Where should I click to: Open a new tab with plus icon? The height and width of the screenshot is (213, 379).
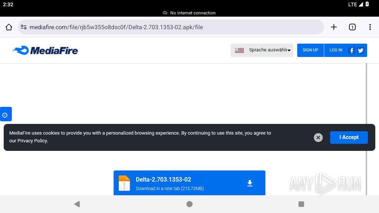click(x=334, y=27)
